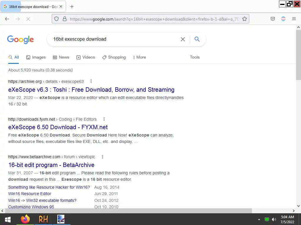Click the archive.org breadcrumb URL text
Screen dimensions: 301x225
pos(46,81)
